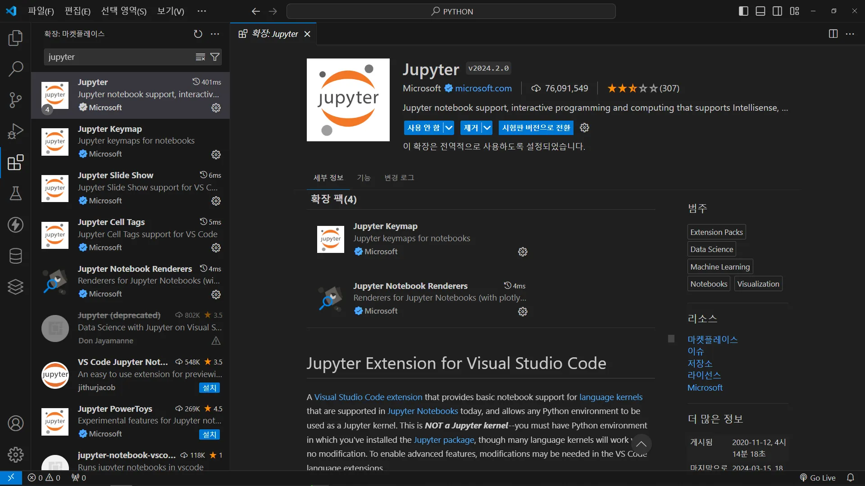Toggle the primary side bar layout button

(x=743, y=11)
